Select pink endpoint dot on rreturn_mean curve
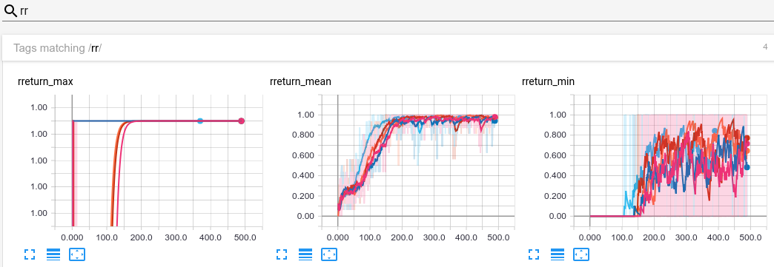This screenshot has height=267, width=774. 495,118
